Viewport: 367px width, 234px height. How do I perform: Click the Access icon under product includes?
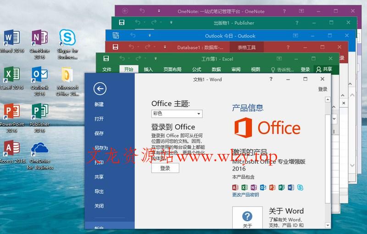click(235, 188)
